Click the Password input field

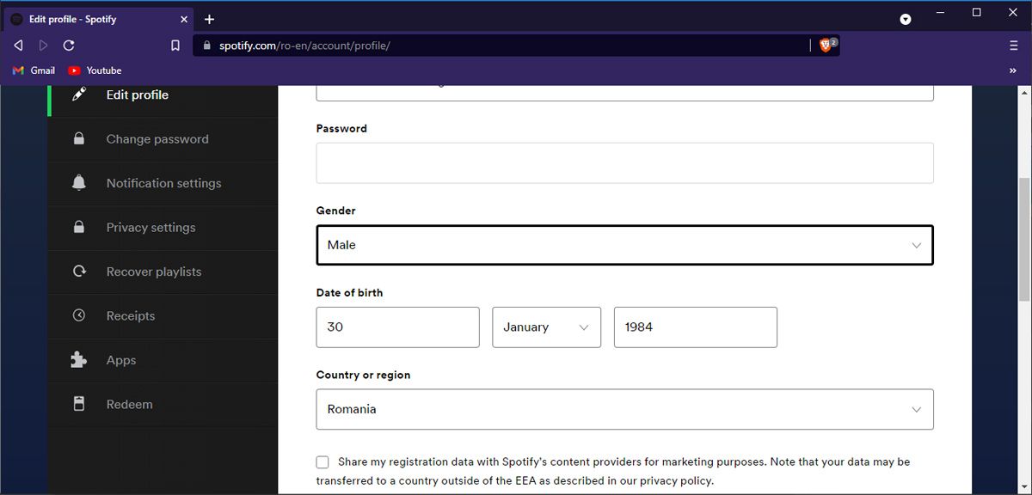pyautogui.click(x=624, y=163)
